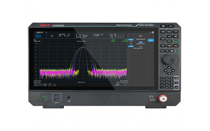Push the Save Recall key
Viewport: 210px width, 131px height.
pyautogui.click(x=172, y=51)
